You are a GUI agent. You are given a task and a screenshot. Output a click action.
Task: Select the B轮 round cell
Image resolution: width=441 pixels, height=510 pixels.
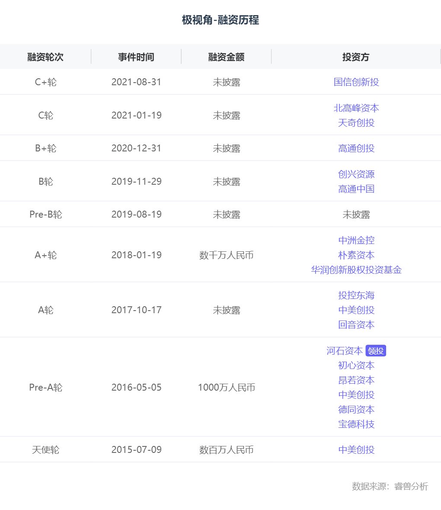pos(45,182)
